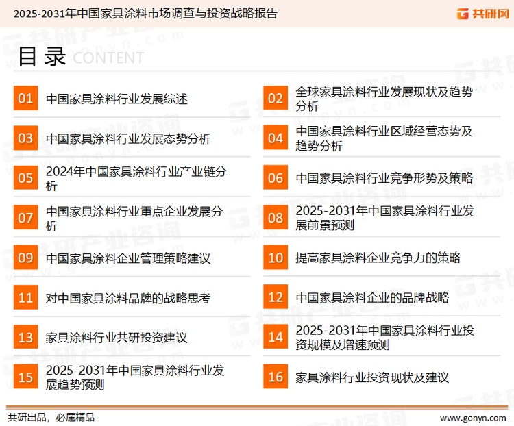The image size is (514, 426).
Task: Open chapter 全球家具涂料行业发展现状及趋势分析
Action: (x=384, y=99)
